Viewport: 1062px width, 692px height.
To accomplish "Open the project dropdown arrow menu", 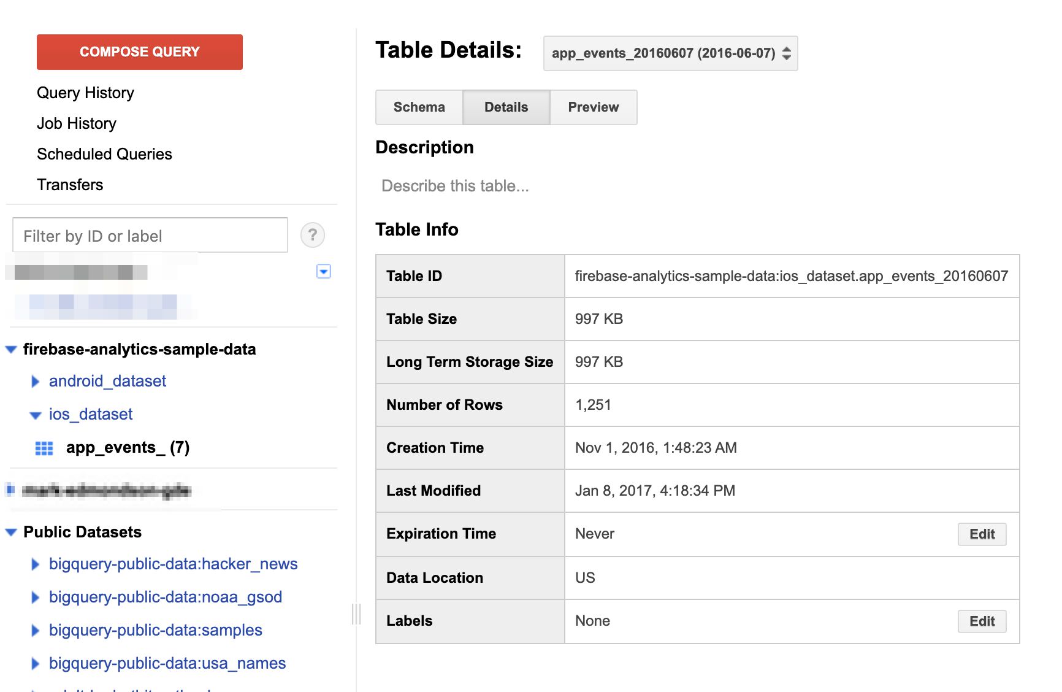I will coord(324,271).
